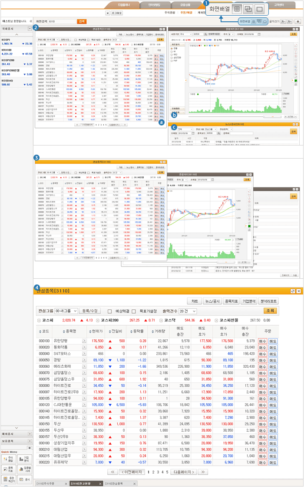This screenshot has height=487, width=304.
Task: Open the dropdown left of the 로그아웃 button
Action: (108, 13)
